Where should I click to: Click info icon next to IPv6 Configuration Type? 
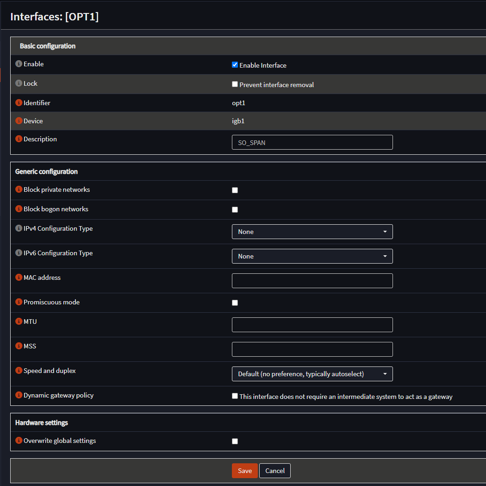pos(19,252)
